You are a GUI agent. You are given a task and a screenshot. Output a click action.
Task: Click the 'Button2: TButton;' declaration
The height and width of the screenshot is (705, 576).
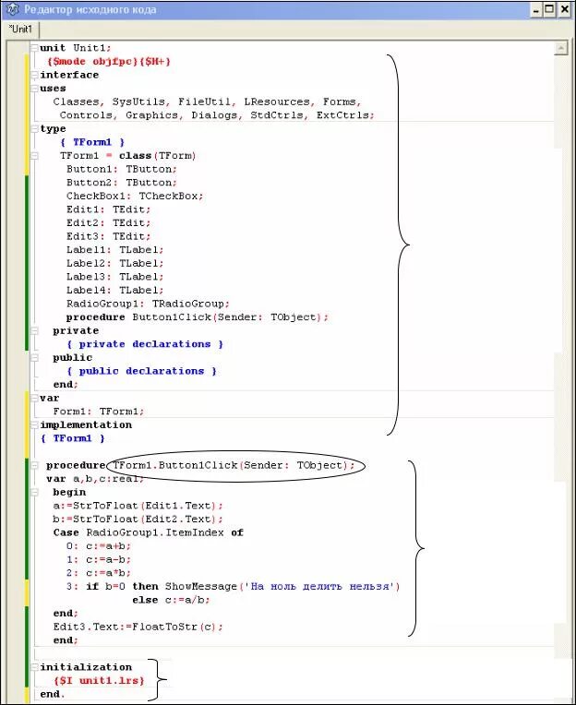coord(122,183)
